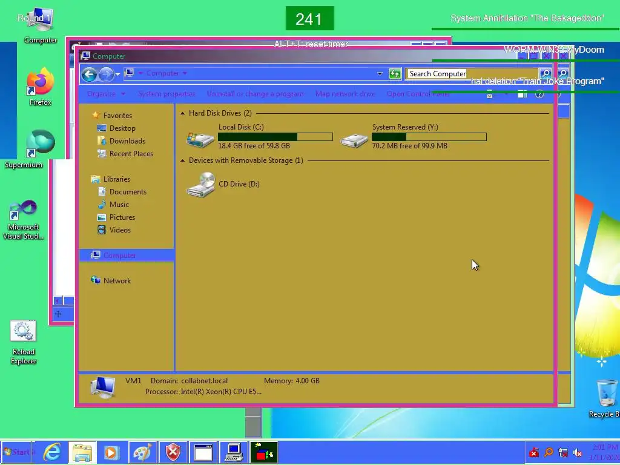This screenshot has height=465, width=620.
Task: Click the search magnifier beside Search Computer
Action: point(546,73)
